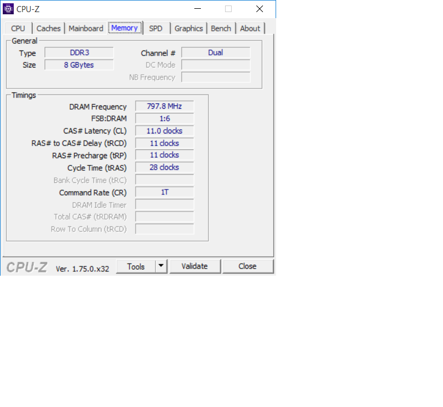The width and height of the screenshot is (443, 407).
Task: Click the Command Rate (CR) label
Action: 93,193
